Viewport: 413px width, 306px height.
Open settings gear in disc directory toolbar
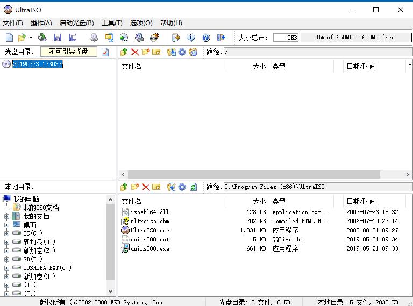[182, 52]
